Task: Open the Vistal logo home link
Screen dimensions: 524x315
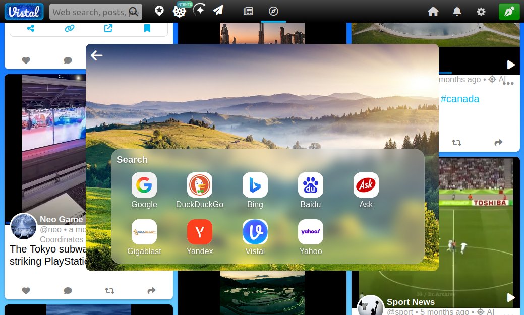Action: coord(24,12)
